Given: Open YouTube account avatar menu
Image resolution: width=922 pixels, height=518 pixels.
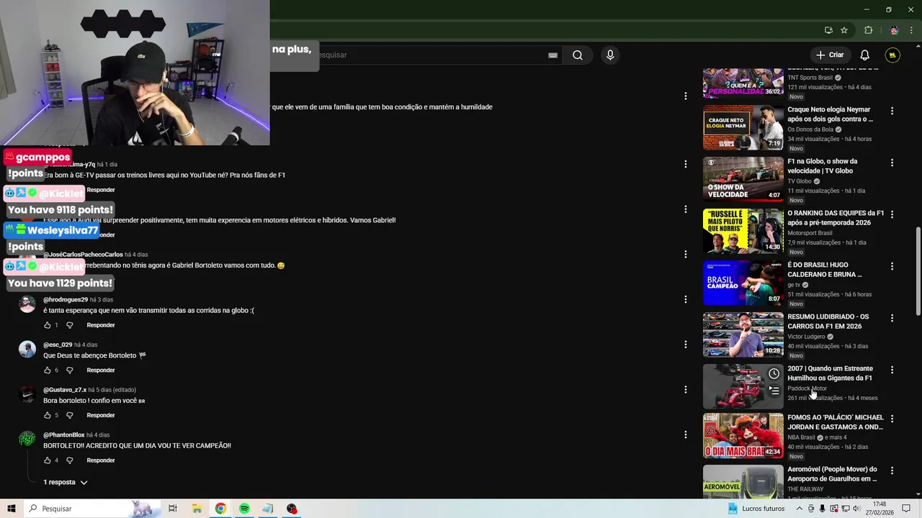Looking at the screenshot, I should point(892,55).
